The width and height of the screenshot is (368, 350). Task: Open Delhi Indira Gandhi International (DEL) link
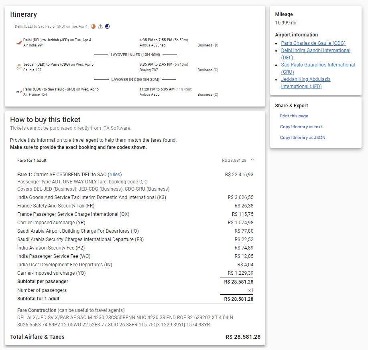click(316, 54)
